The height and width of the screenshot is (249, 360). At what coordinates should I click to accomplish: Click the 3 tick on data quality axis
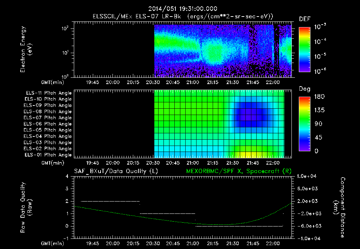67,189
